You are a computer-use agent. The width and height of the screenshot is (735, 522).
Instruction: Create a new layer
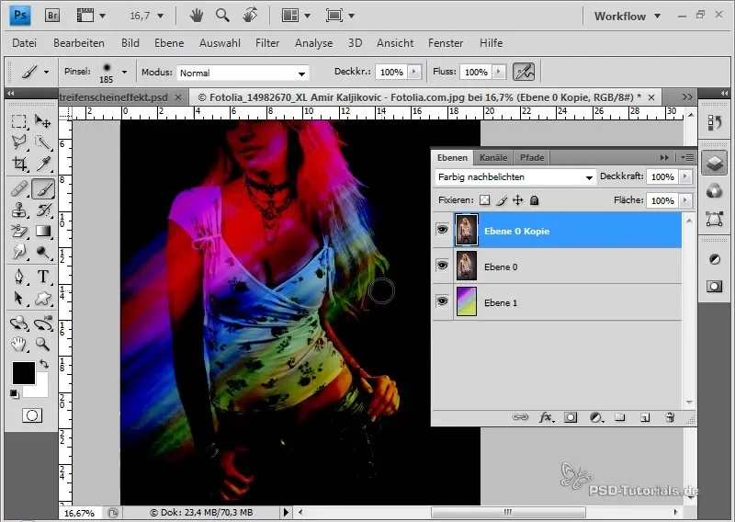coord(645,417)
